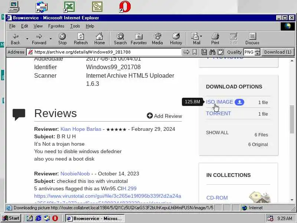Click the bookmark ribbon icon in Browservice bar
297x223 pixels.
pos(195,52)
